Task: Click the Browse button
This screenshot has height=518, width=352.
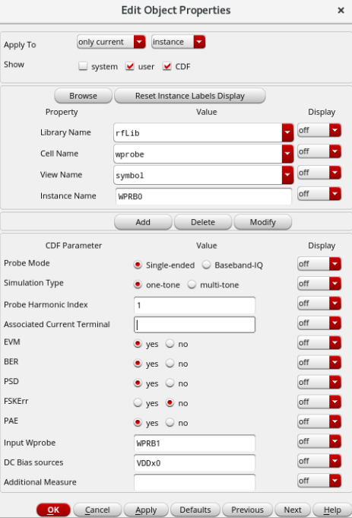Action: 83,96
